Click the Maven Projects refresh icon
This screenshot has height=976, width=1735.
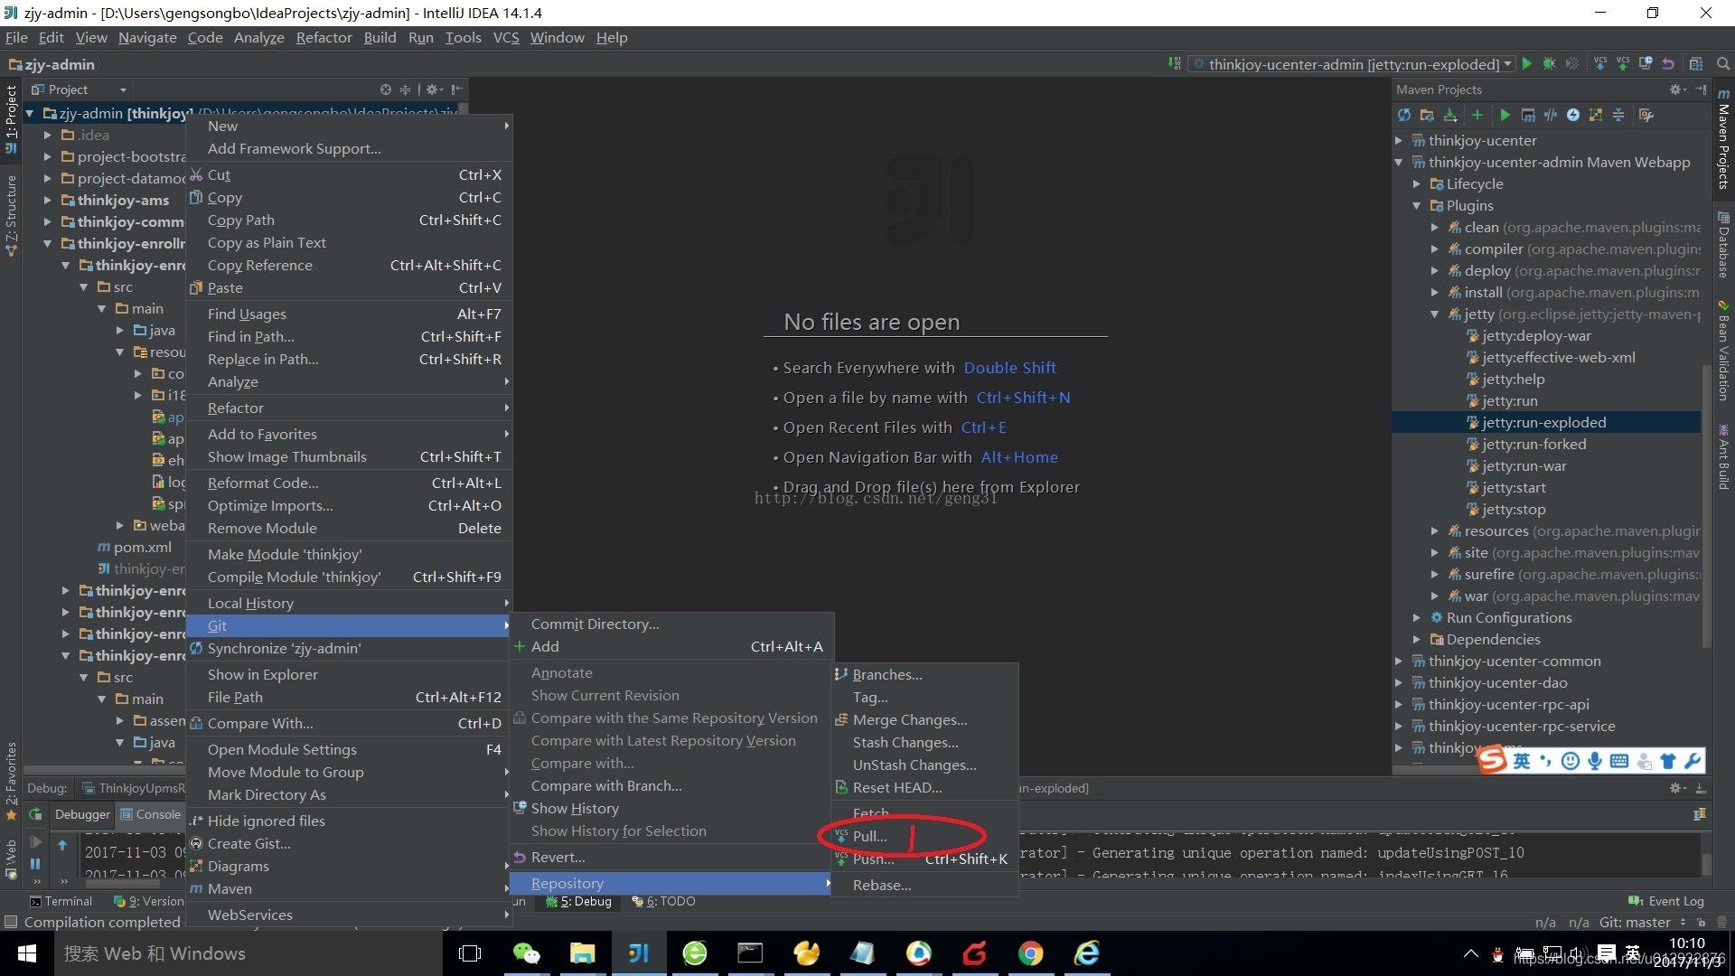1406,113
